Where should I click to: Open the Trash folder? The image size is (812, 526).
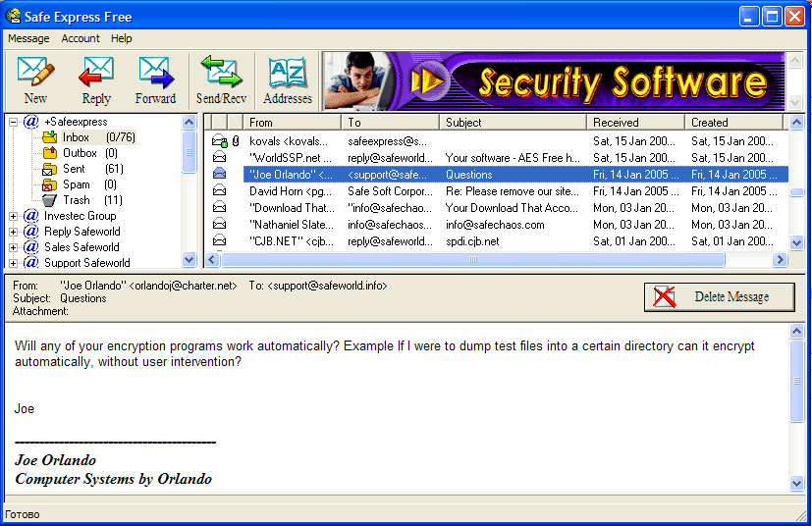(92, 200)
